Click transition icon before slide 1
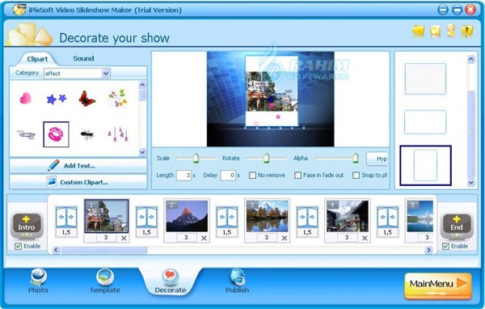This screenshot has height=309, width=485. [x=66, y=218]
